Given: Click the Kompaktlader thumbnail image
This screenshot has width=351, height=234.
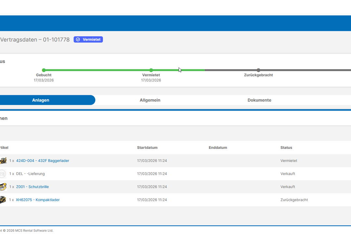Looking at the screenshot, I should (x=3, y=200).
